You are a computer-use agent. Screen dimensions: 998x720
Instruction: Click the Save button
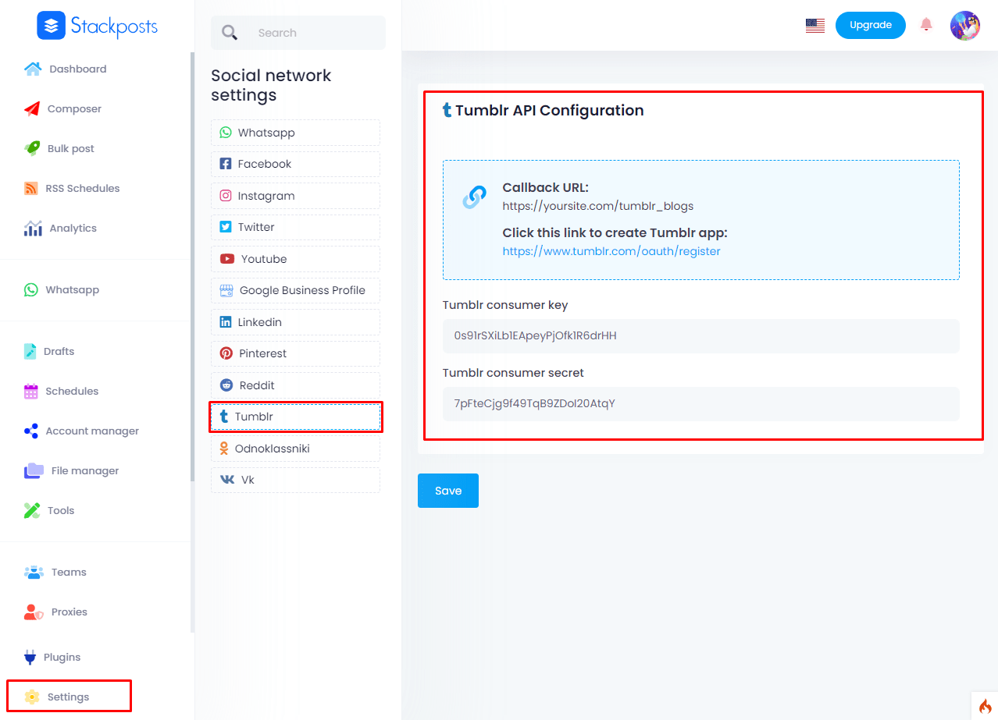[x=447, y=491]
